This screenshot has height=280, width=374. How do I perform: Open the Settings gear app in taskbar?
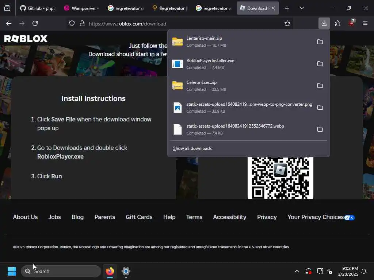(126, 271)
